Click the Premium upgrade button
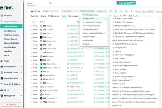The height and width of the screenshot is (108, 162). click(x=12, y=104)
